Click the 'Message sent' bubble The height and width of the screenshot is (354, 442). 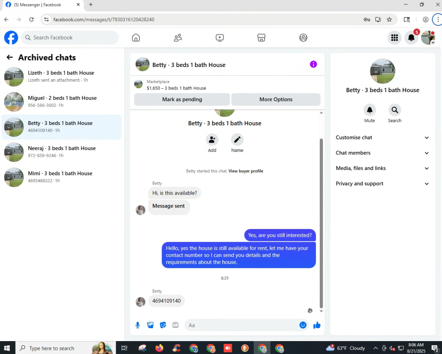coord(168,207)
